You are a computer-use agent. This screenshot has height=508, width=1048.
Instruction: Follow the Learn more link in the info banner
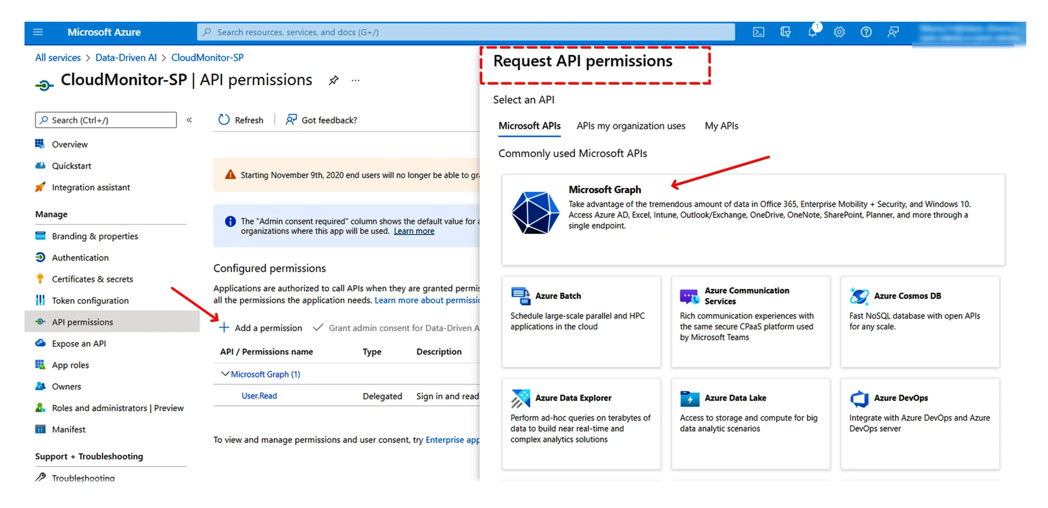point(414,231)
